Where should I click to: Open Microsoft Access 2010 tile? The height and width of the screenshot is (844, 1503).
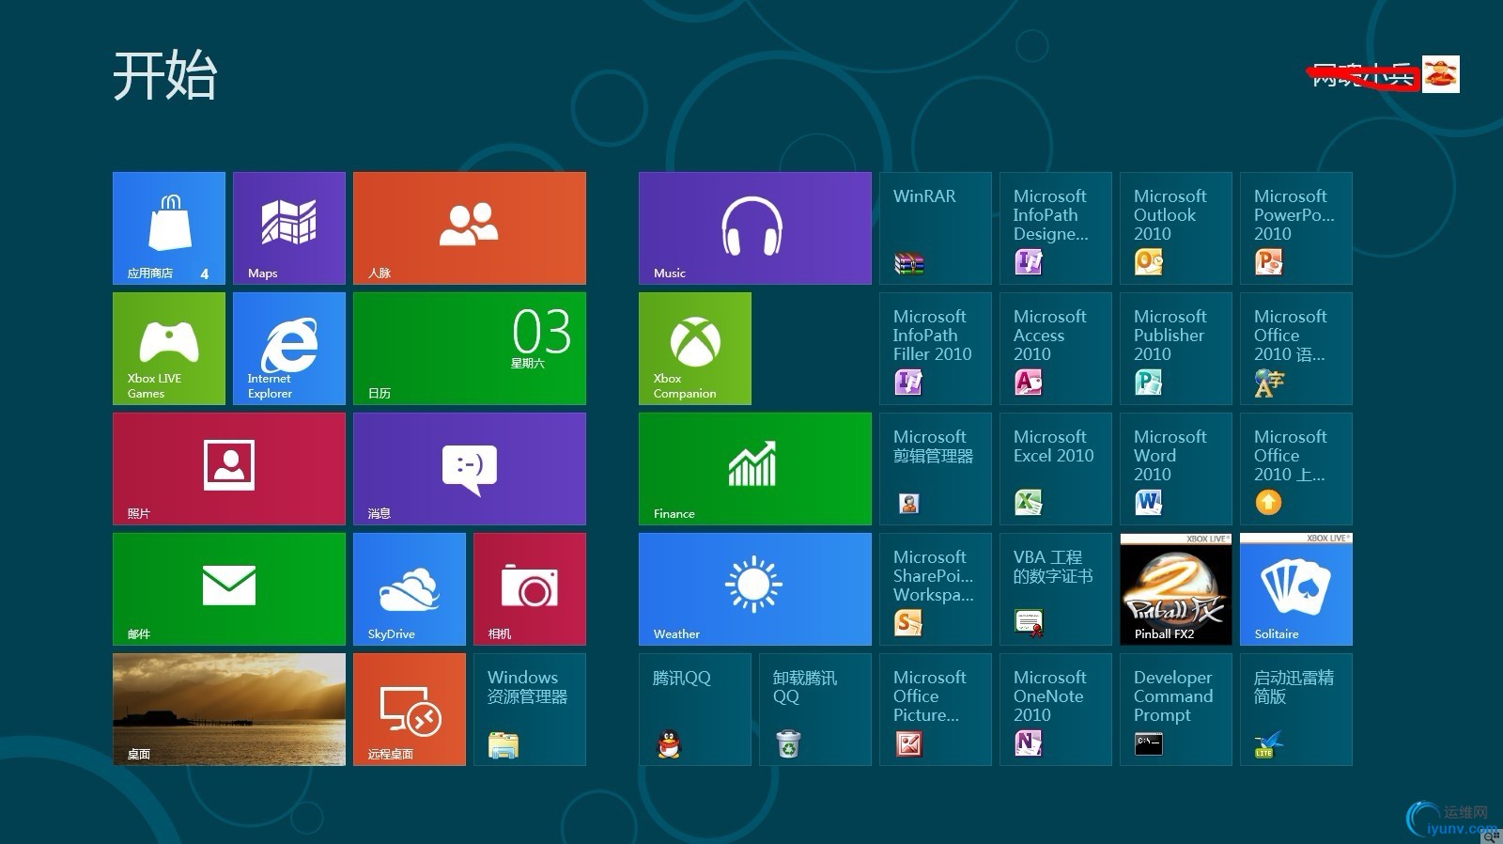pyautogui.click(x=1056, y=349)
